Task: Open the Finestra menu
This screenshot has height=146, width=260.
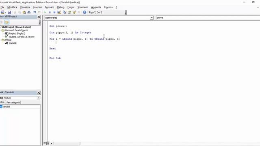Action: tap(108, 7)
